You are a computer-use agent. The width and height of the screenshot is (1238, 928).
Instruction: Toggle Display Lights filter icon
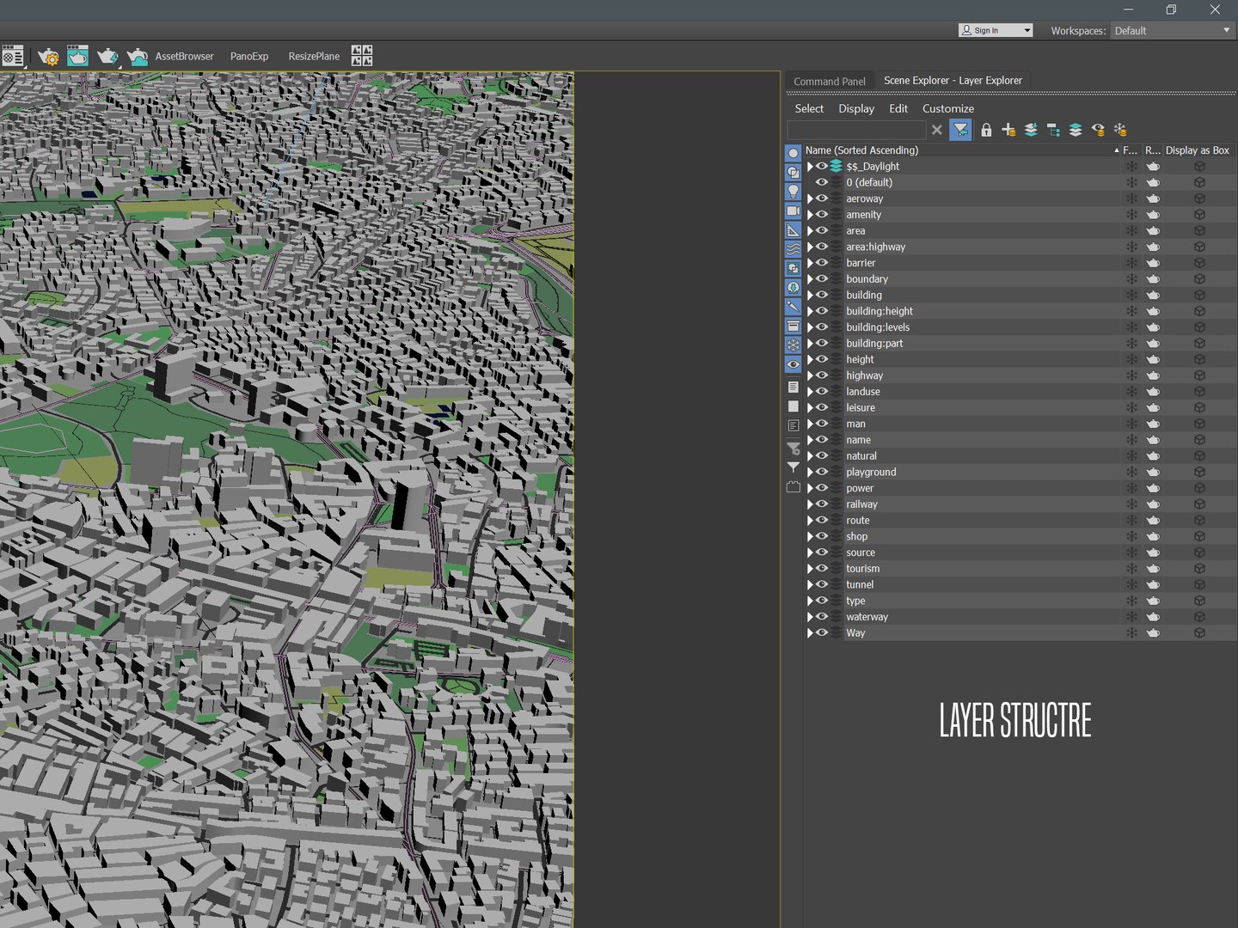point(794,192)
